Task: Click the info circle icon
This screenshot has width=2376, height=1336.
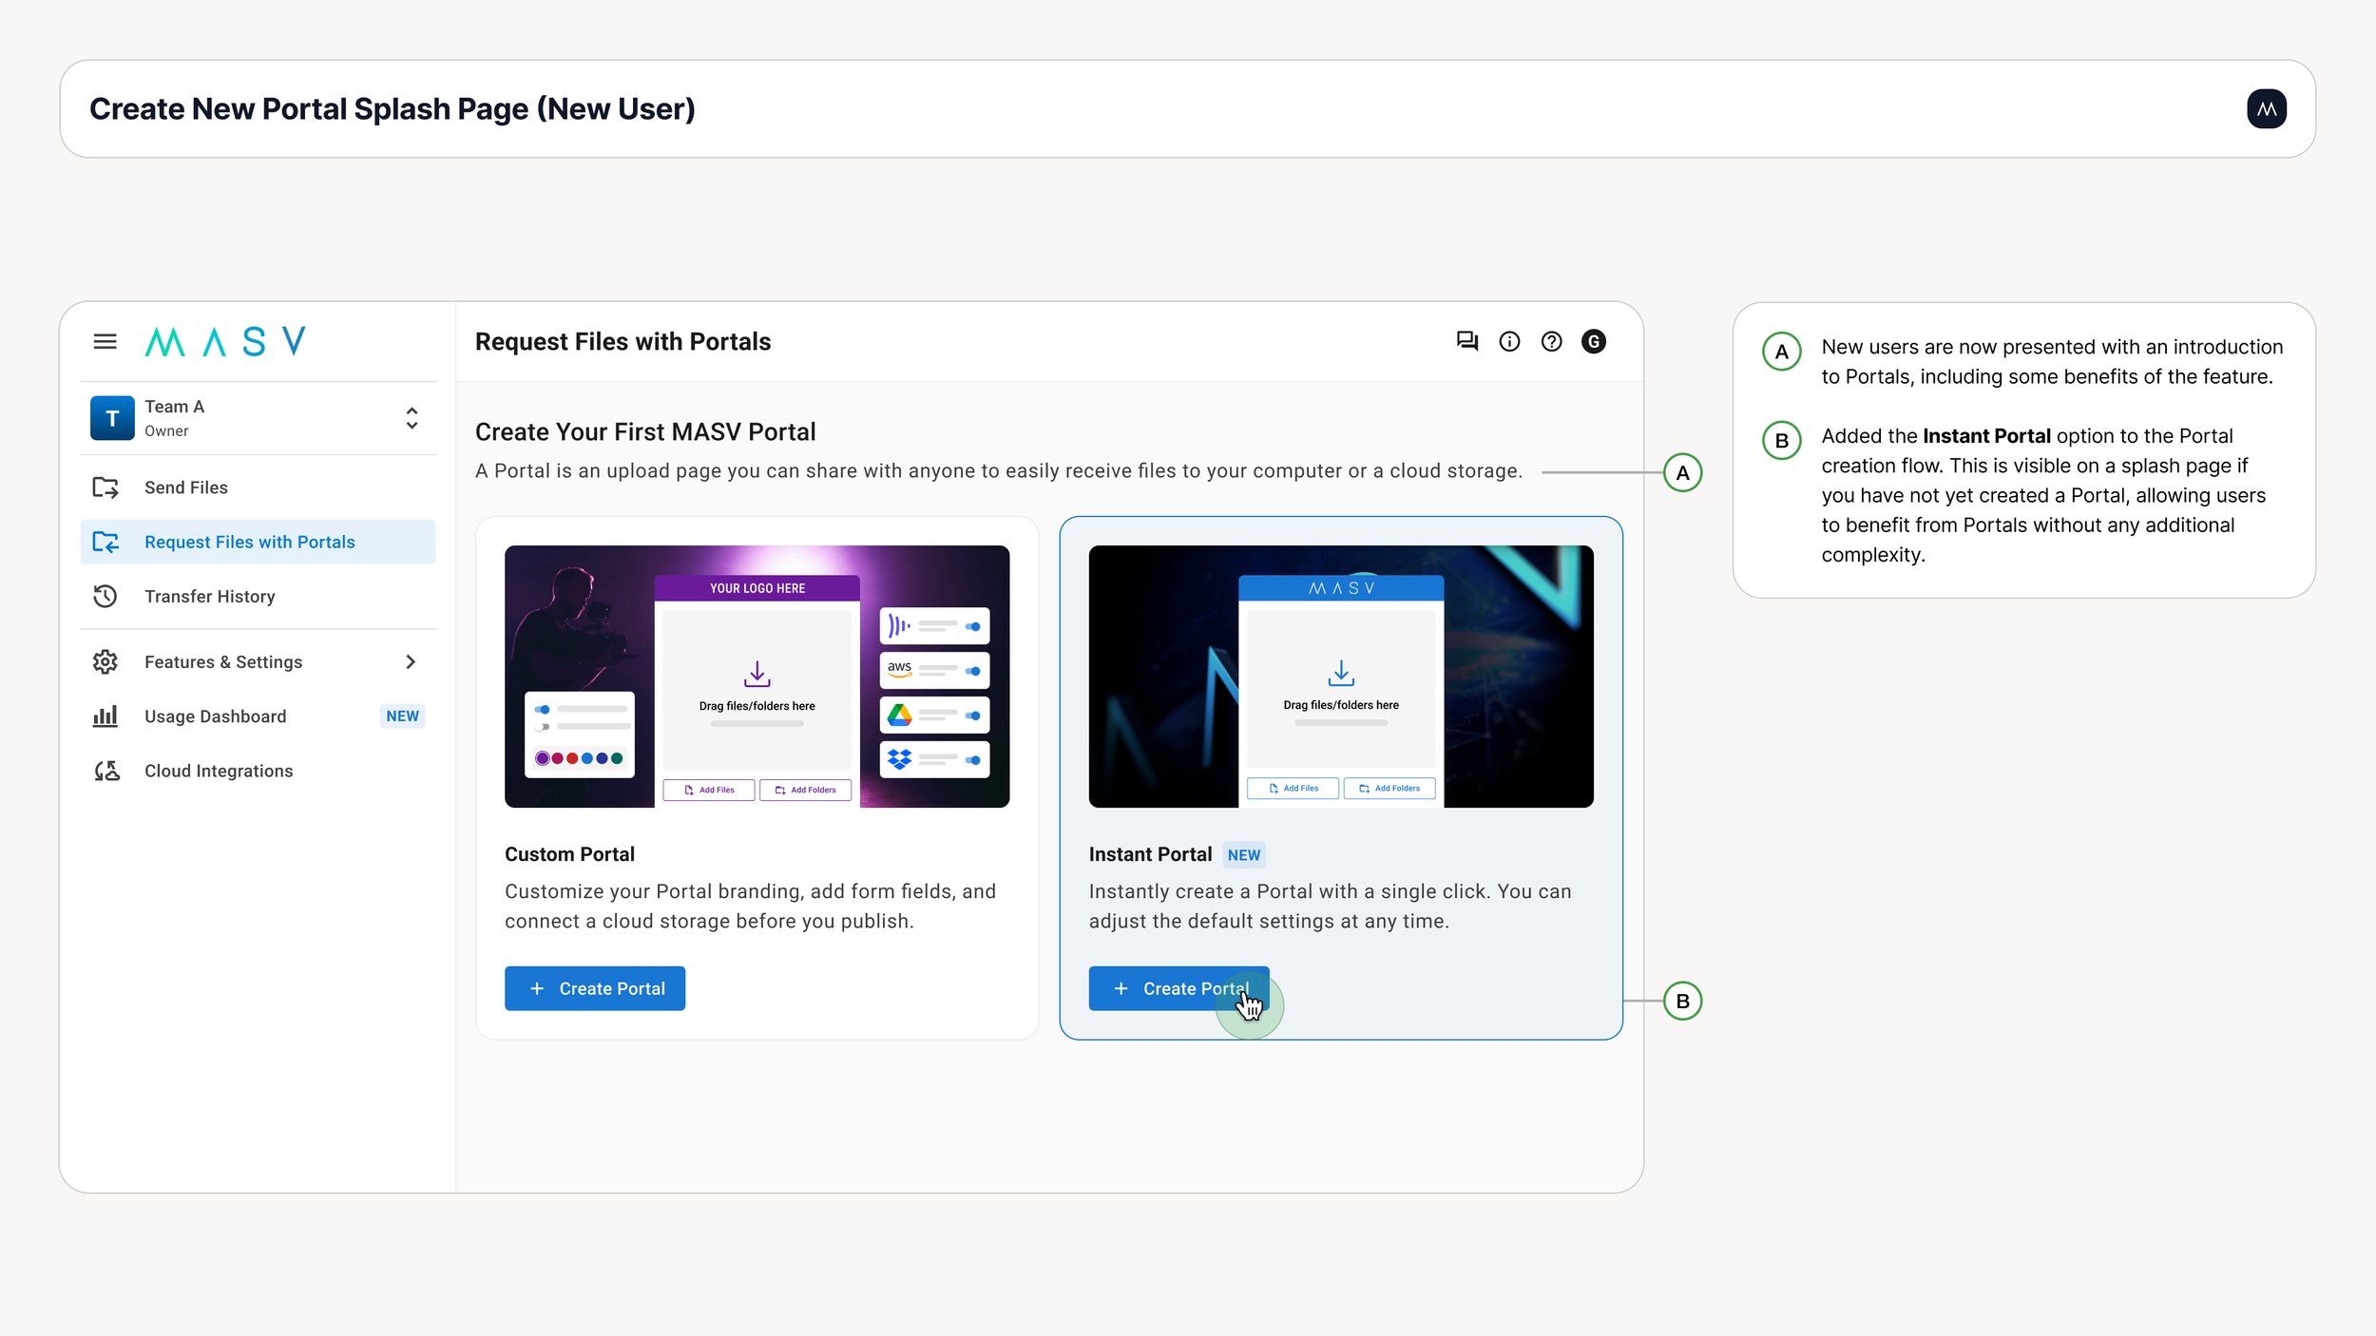Action: pos(1509,341)
